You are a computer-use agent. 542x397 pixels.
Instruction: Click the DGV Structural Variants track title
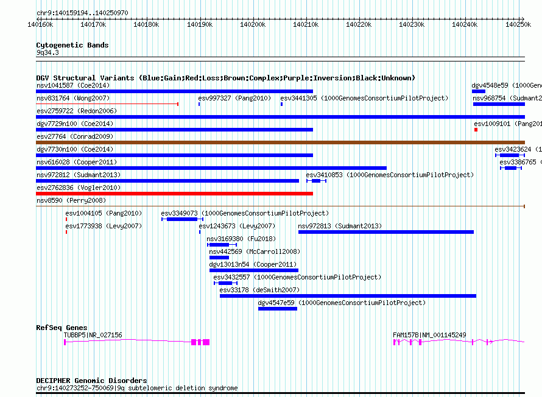click(x=226, y=78)
